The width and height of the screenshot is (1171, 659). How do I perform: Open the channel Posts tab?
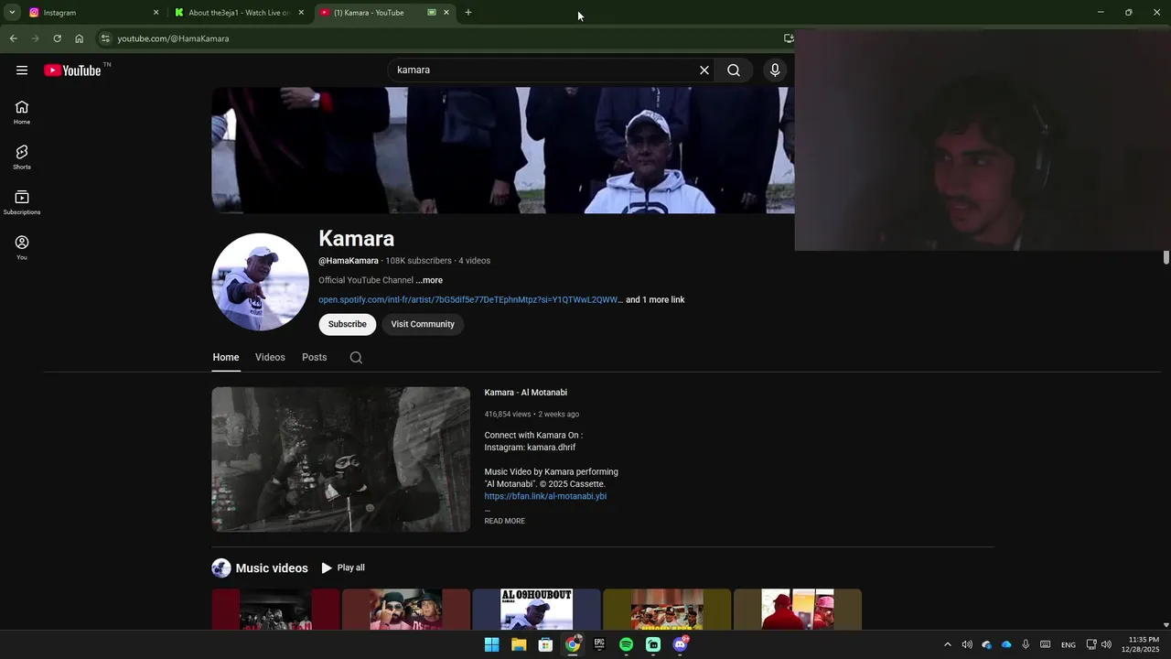tap(314, 358)
